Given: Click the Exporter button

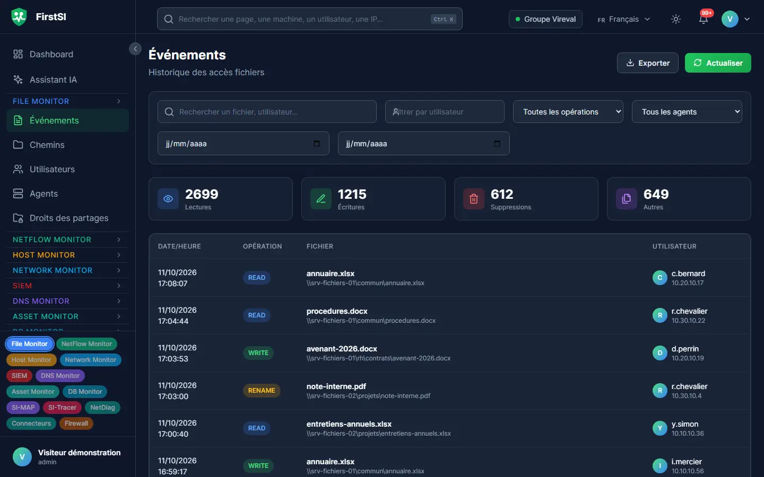Looking at the screenshot, I should 648,63.
